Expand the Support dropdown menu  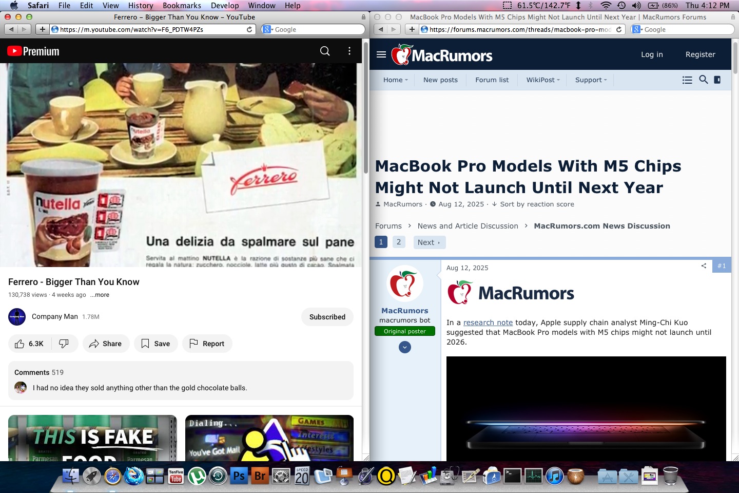point(591,80)
